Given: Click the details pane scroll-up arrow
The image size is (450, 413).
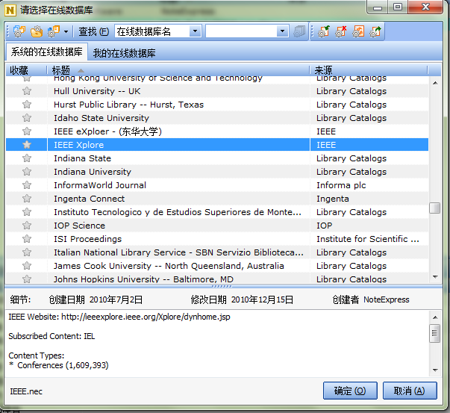Looking at the screenshot, I should pos(435,317).
